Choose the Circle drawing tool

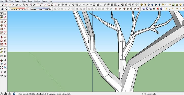pyautogui.click(x=2, y=26)
